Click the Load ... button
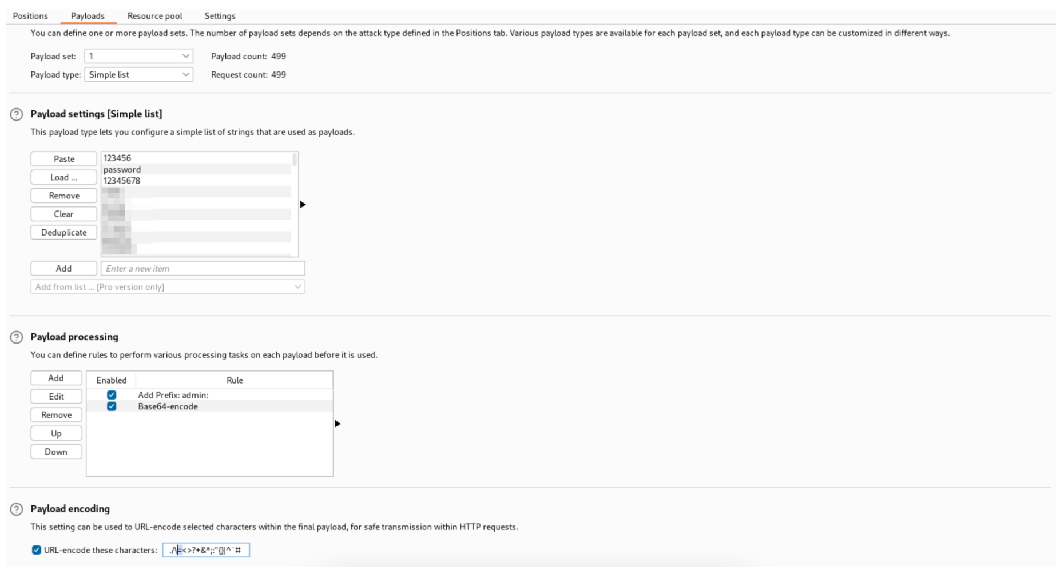 coord(63,177)
